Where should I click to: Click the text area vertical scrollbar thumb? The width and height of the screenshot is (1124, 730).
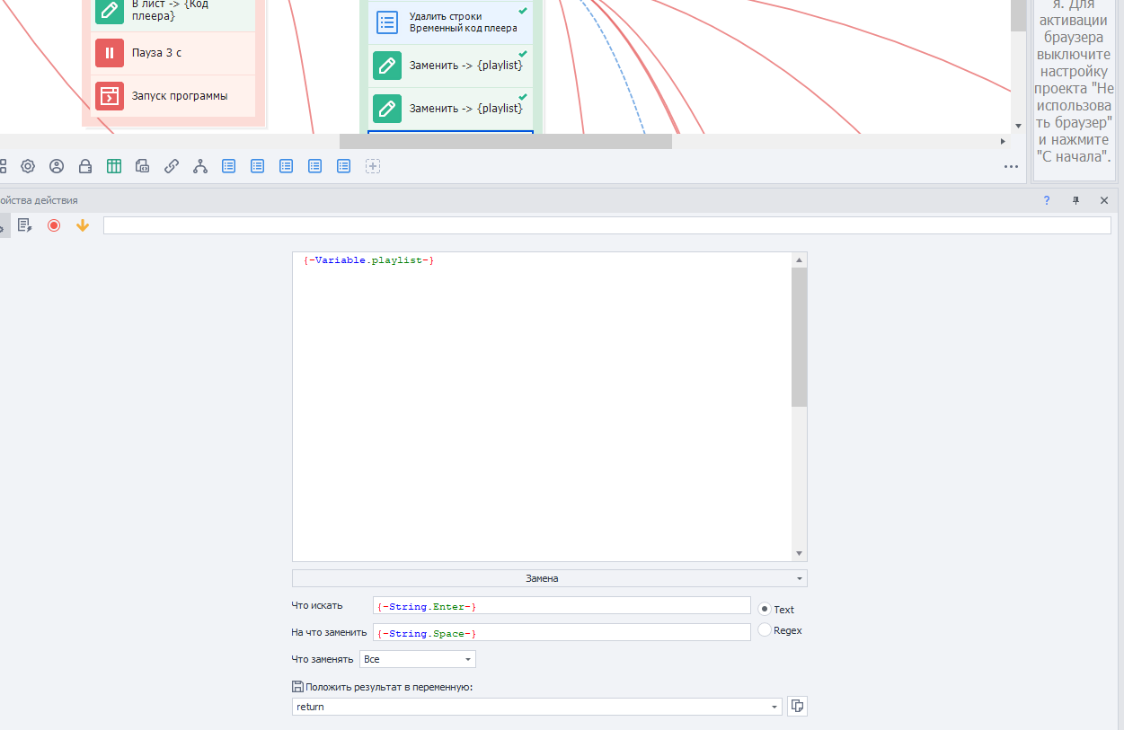pos(800,337)
